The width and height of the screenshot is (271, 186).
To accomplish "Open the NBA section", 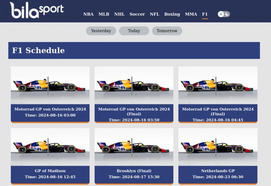I will [x=88, y=14].
